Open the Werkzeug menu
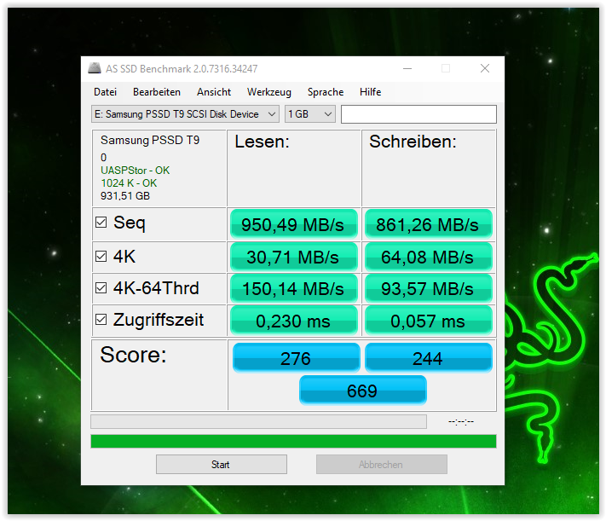 269,92
